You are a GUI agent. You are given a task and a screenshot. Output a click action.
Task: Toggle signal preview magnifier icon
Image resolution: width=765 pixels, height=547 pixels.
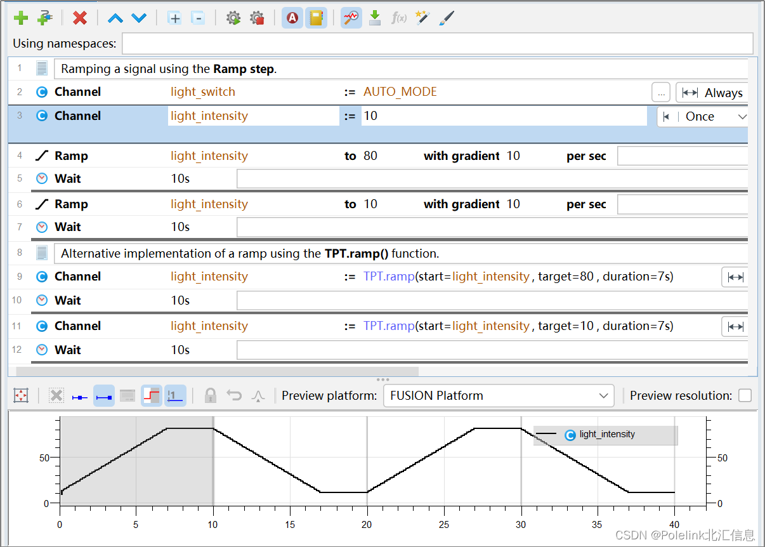coord(351,18)
